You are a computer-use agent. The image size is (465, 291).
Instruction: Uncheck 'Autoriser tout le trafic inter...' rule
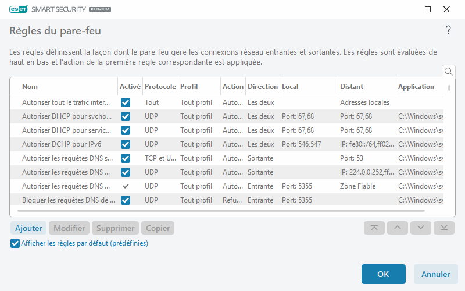(126, 102)
